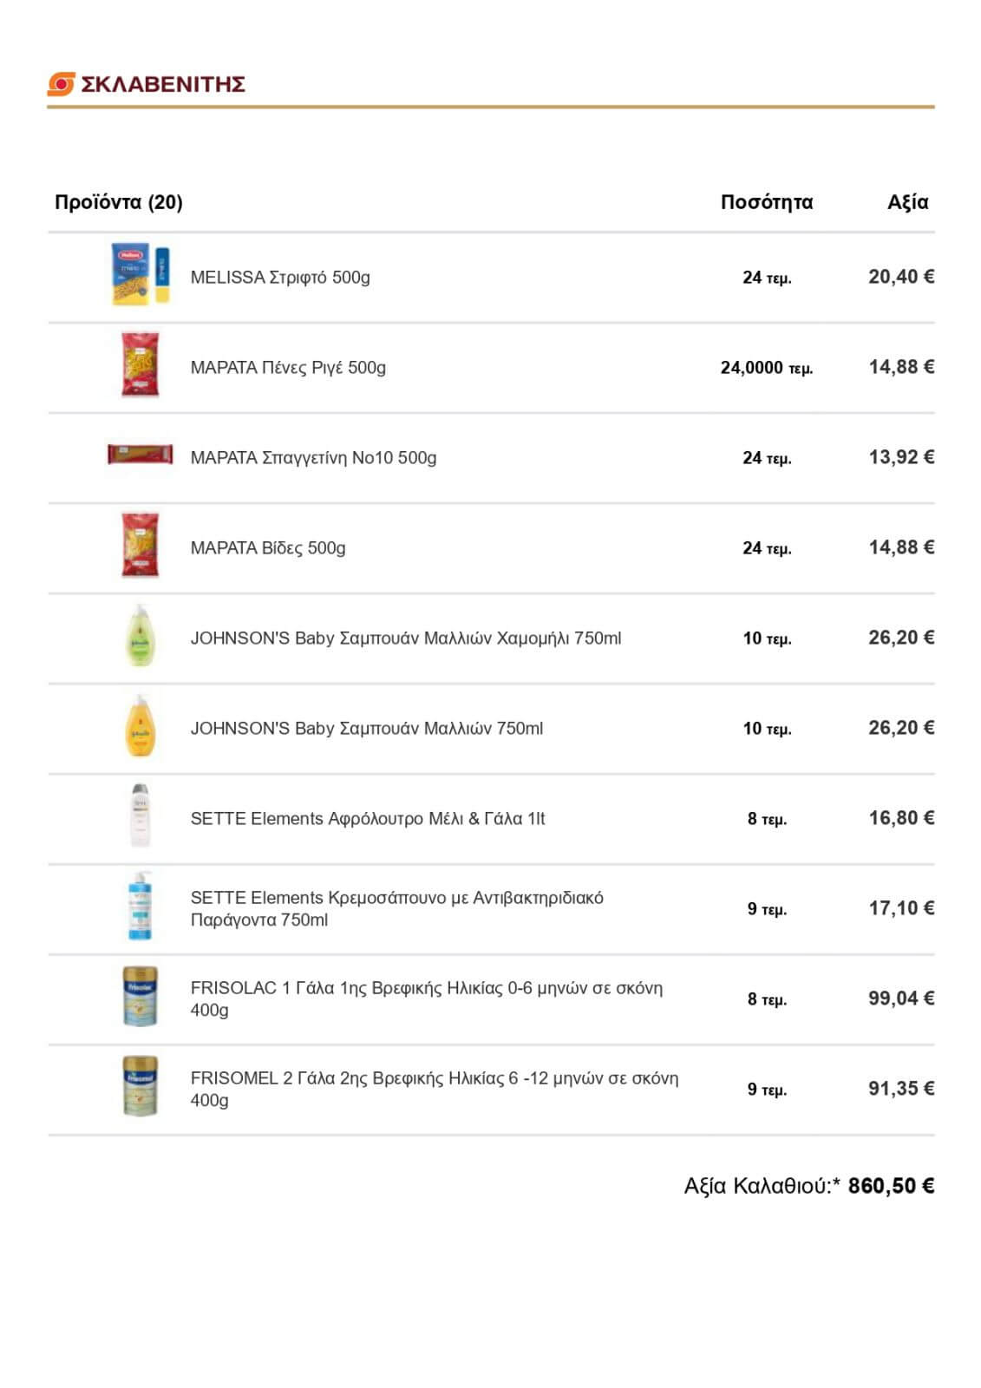This screenshot has width=981, height=1388.
Task: Open the FRISOLAC 1 Γάλα 1ης Βρεφικής Ηλικίας title
Action: pos(427,998)
